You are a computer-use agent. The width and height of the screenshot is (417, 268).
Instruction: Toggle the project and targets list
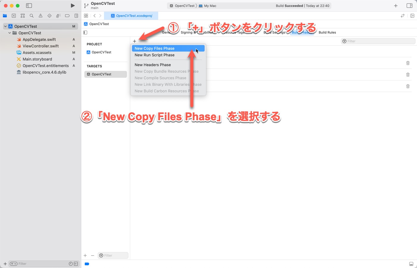pos(85,32)
